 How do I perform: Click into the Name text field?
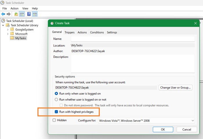coord(133,39)
